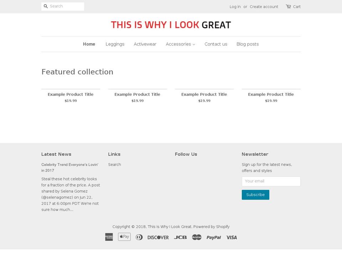Click the shopping cart icon
Image resolution: width=342 pixels, height=256 pixels.
click(x=288, y=6)
